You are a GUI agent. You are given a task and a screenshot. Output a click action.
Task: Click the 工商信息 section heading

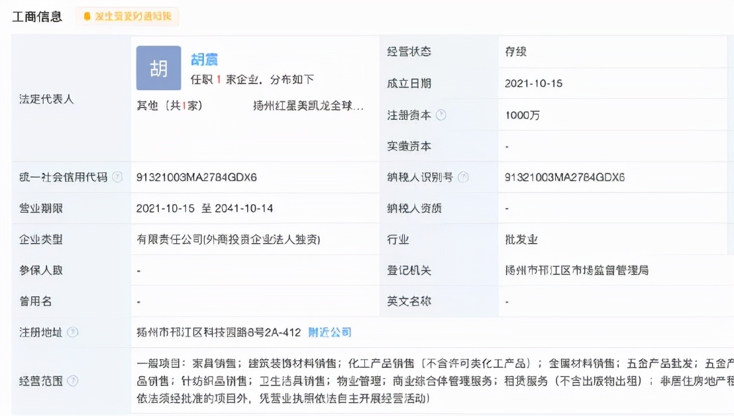[x=37, y=17]
